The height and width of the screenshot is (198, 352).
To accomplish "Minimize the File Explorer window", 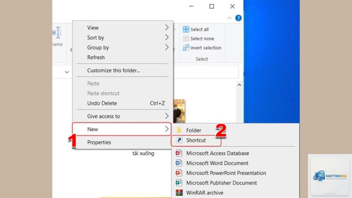I will (x=191, y=6).
